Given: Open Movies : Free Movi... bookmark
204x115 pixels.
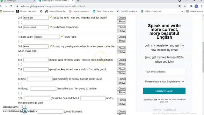Looking at the screenshot, I should 27,11.
